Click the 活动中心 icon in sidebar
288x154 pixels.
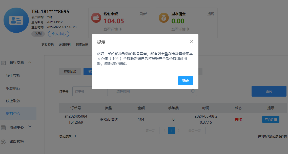coord(3,127)
